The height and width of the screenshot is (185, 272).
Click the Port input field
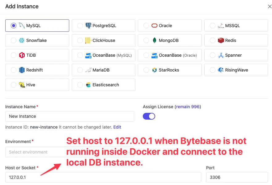[237, 177]
